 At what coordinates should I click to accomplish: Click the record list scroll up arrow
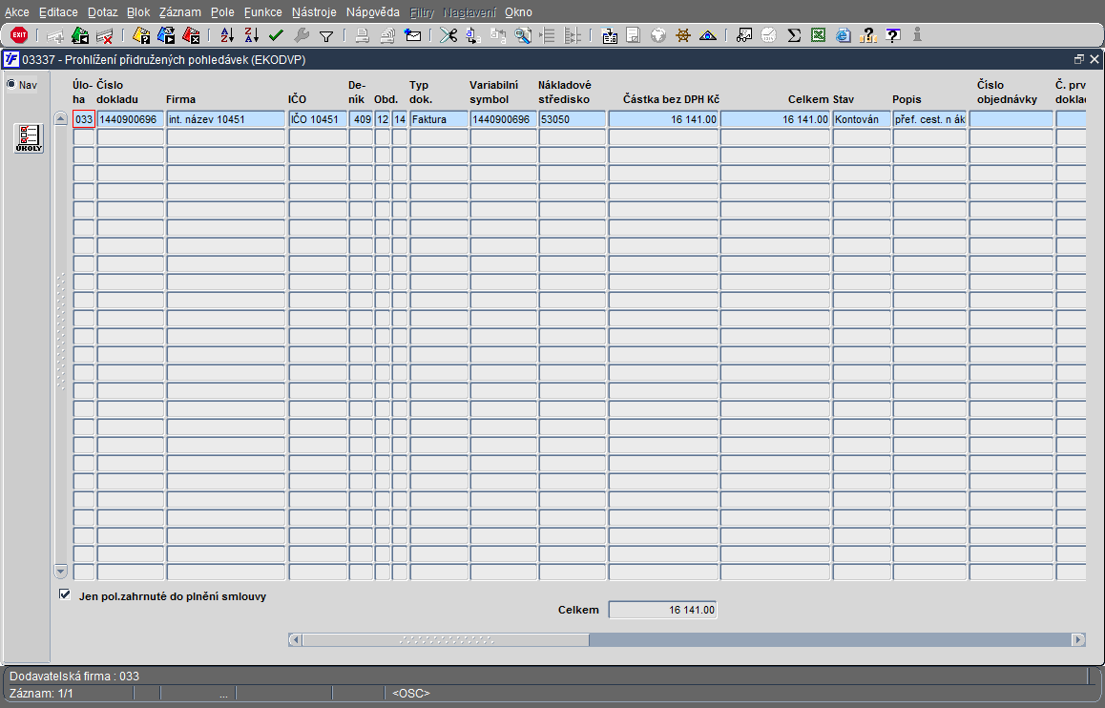[x=61, y=118]
